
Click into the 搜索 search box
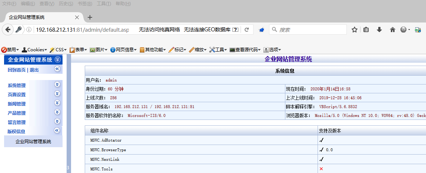pyautogui.click(x=311, y=30)
